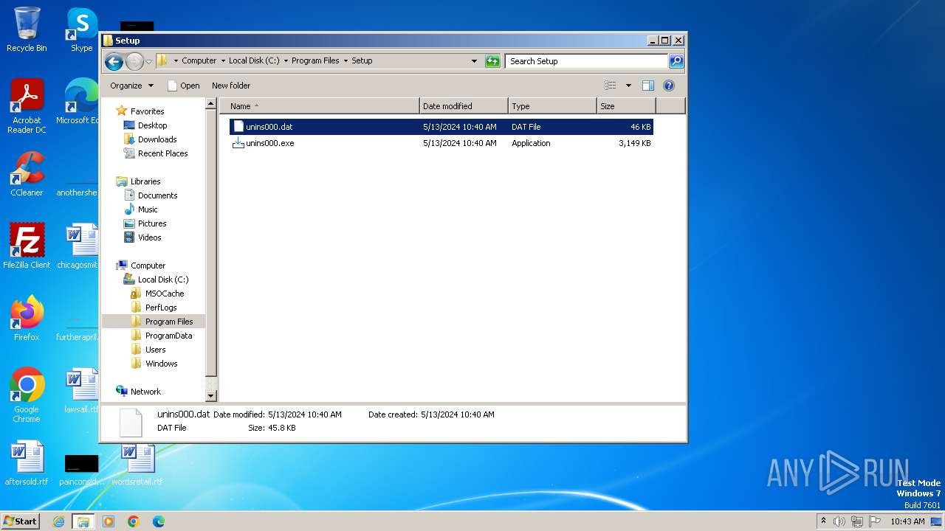The width and height of the screenshot is (945, 531).
Task: Refresh the Setup folder view
Action: (x=492, y=61)
